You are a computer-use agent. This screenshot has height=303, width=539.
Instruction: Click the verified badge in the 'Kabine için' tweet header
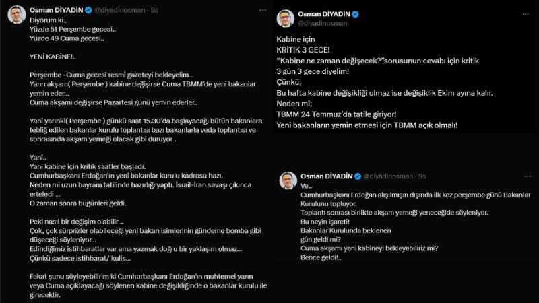pyautogui.click(x=356, y=14)
